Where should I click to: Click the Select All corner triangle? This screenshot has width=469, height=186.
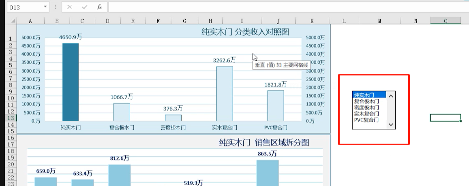coord(13,21)
